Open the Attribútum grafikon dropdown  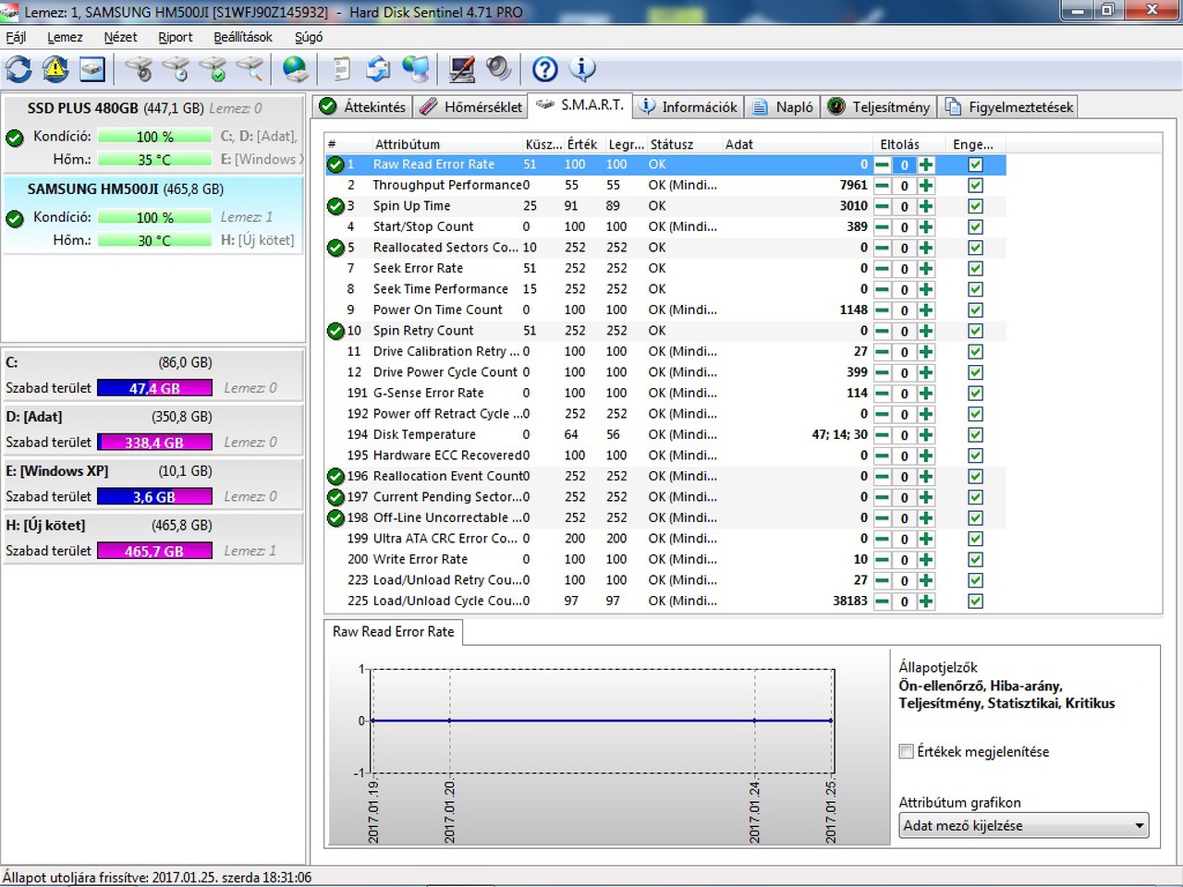point(1024,826)
